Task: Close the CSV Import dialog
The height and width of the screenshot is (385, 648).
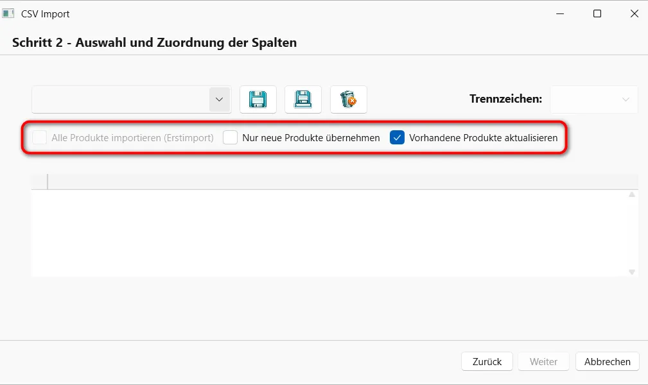Action: [x=635, y=13]
